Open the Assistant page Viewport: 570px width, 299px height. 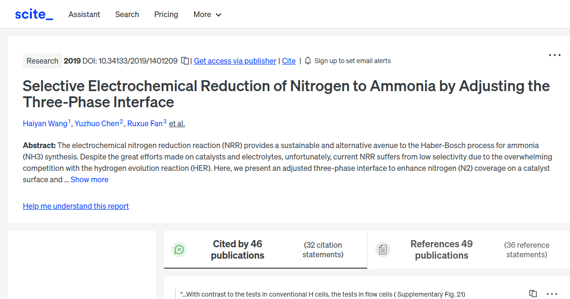pos(84,15)
